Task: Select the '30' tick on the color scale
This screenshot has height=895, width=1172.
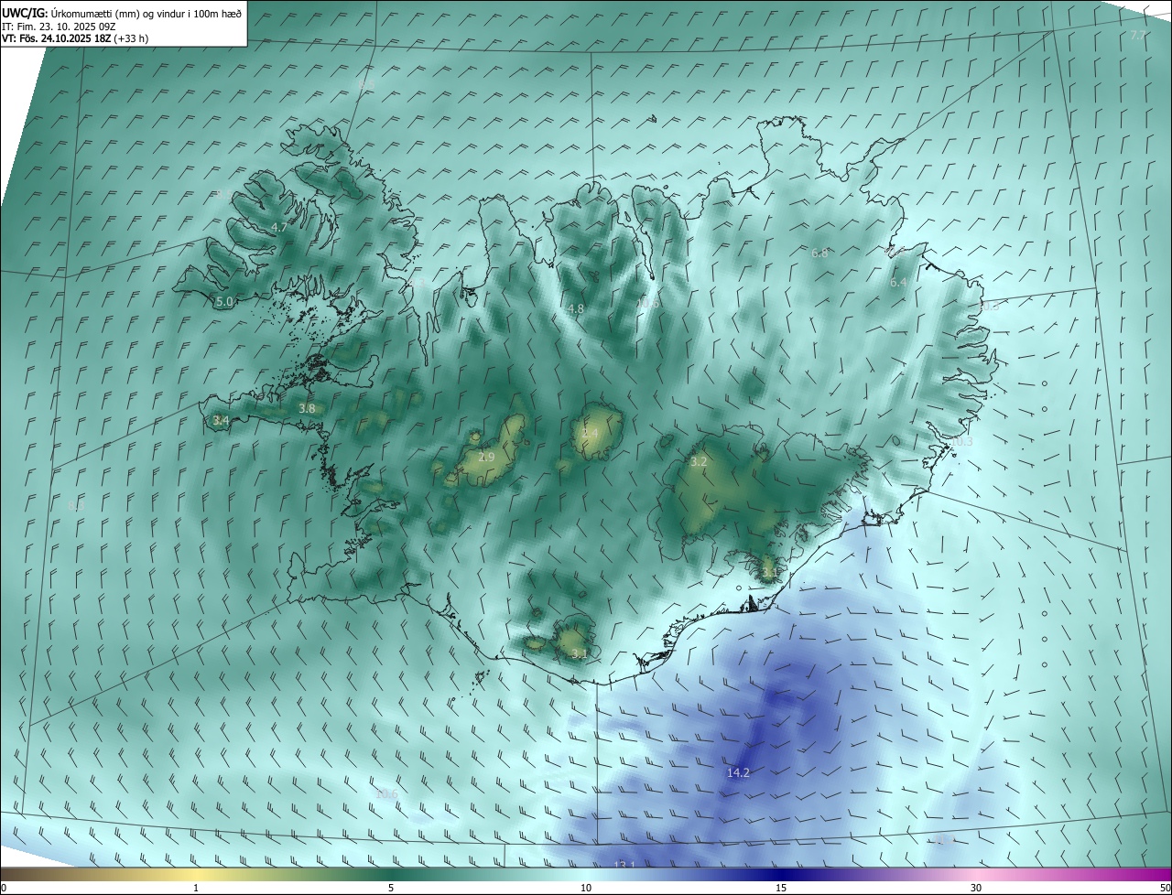Action: point(976,888)
